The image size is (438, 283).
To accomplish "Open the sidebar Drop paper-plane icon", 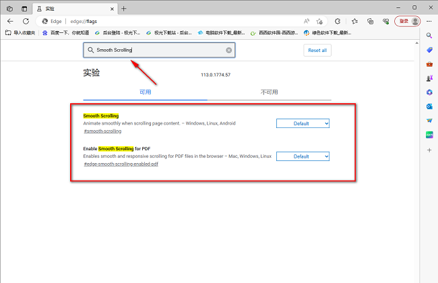I will pyautogui.click(x=429, y=121).
